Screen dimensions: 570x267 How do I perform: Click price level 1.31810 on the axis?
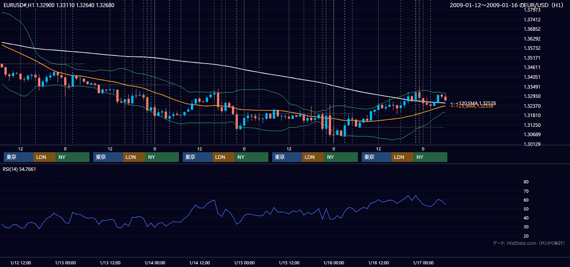(x=532, y=115)
